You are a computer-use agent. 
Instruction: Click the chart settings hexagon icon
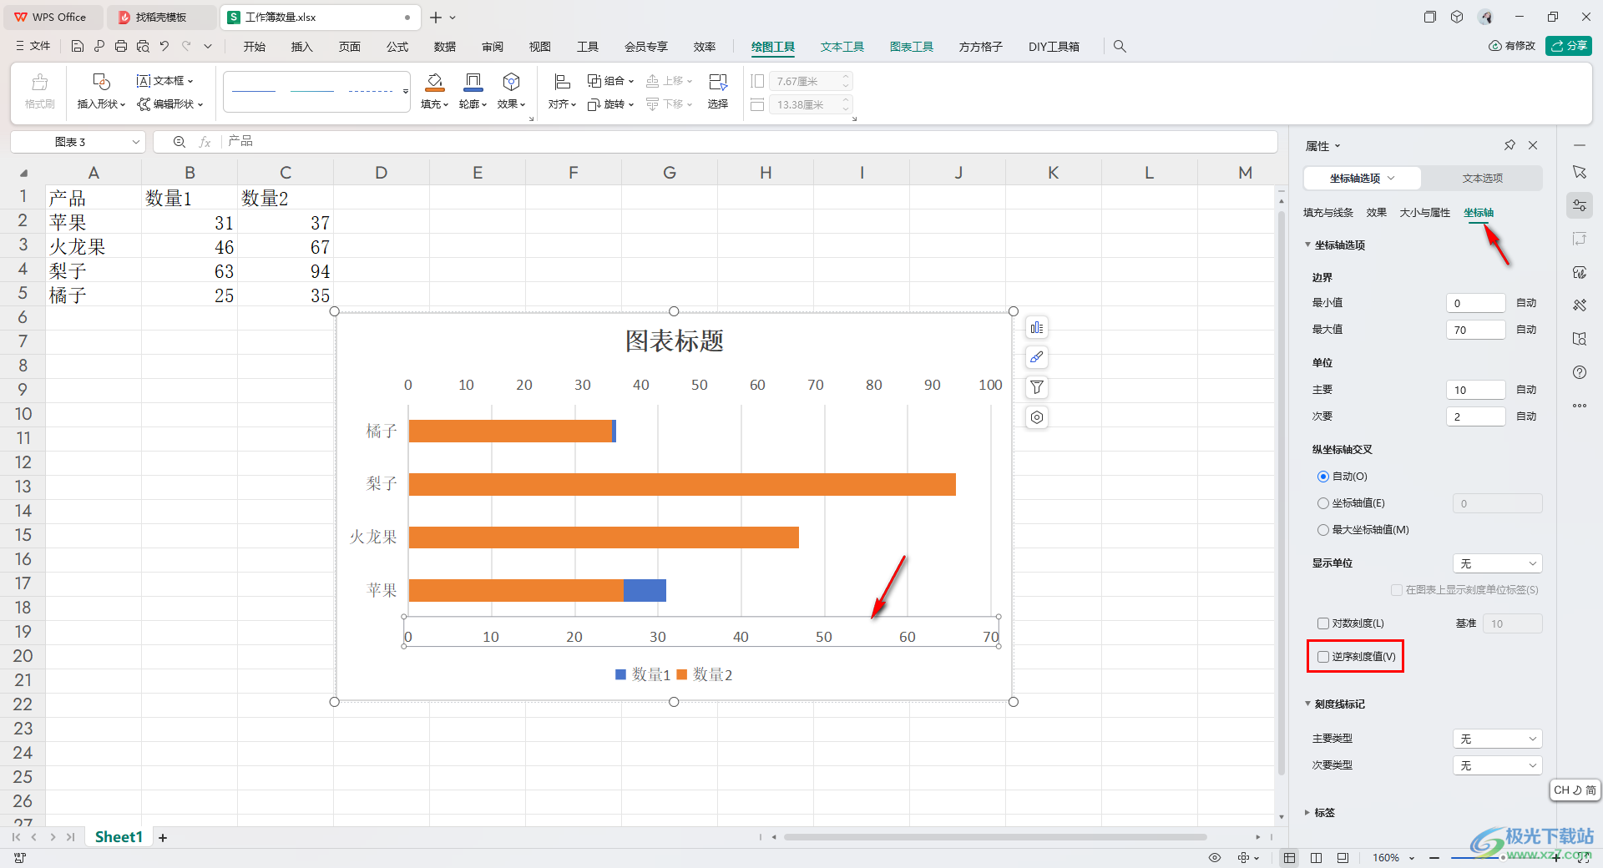click(x=1037, y=417)
